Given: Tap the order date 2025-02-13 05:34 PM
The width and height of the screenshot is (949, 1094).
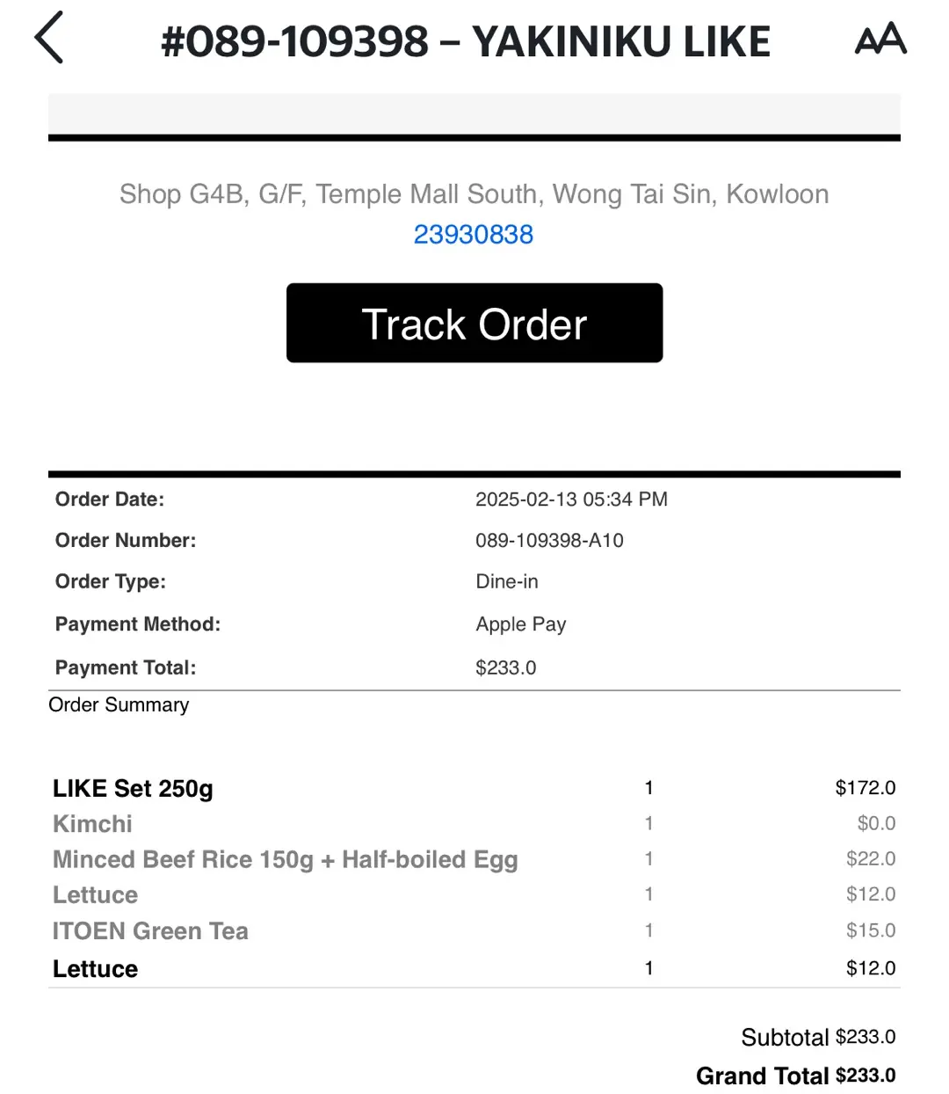Looking at the screenshot, I should click(571, 500).
